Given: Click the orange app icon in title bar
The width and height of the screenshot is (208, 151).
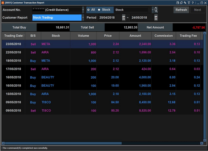Looking at the screenshot, I should tap(3, 3).
